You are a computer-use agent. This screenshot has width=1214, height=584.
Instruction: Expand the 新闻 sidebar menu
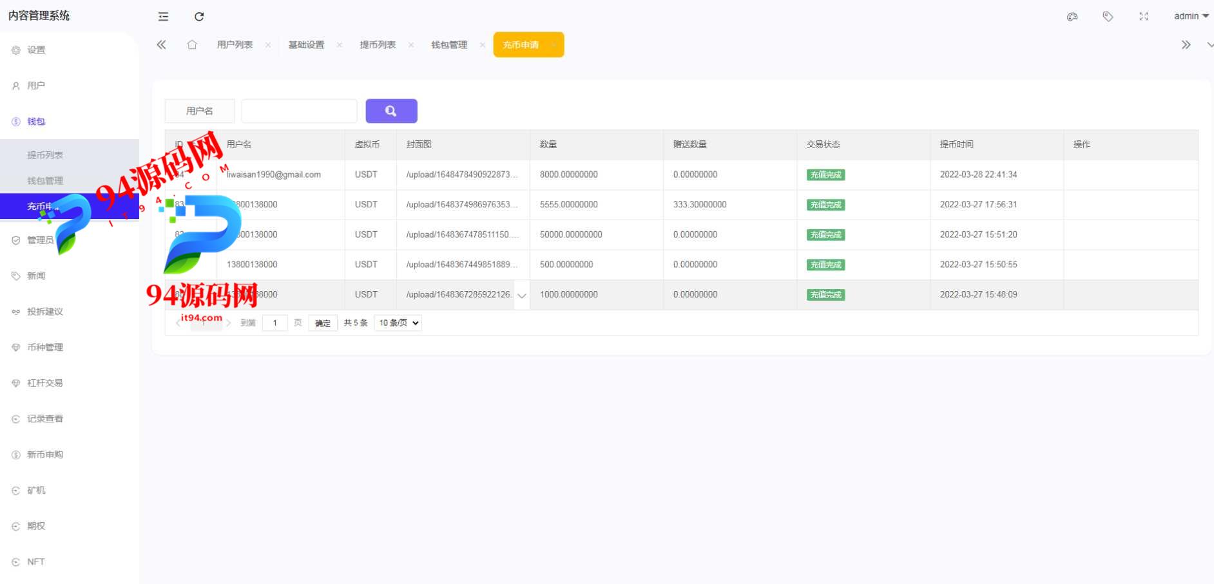70,276
